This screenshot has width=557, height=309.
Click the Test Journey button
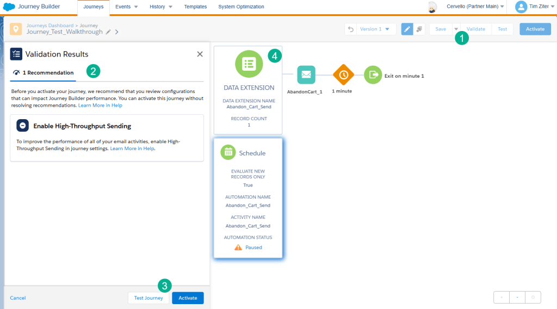[148, 298]
